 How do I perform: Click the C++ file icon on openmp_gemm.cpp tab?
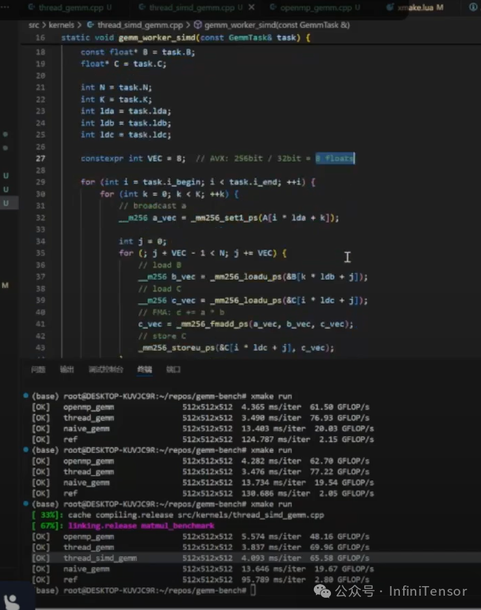[273, 7]
